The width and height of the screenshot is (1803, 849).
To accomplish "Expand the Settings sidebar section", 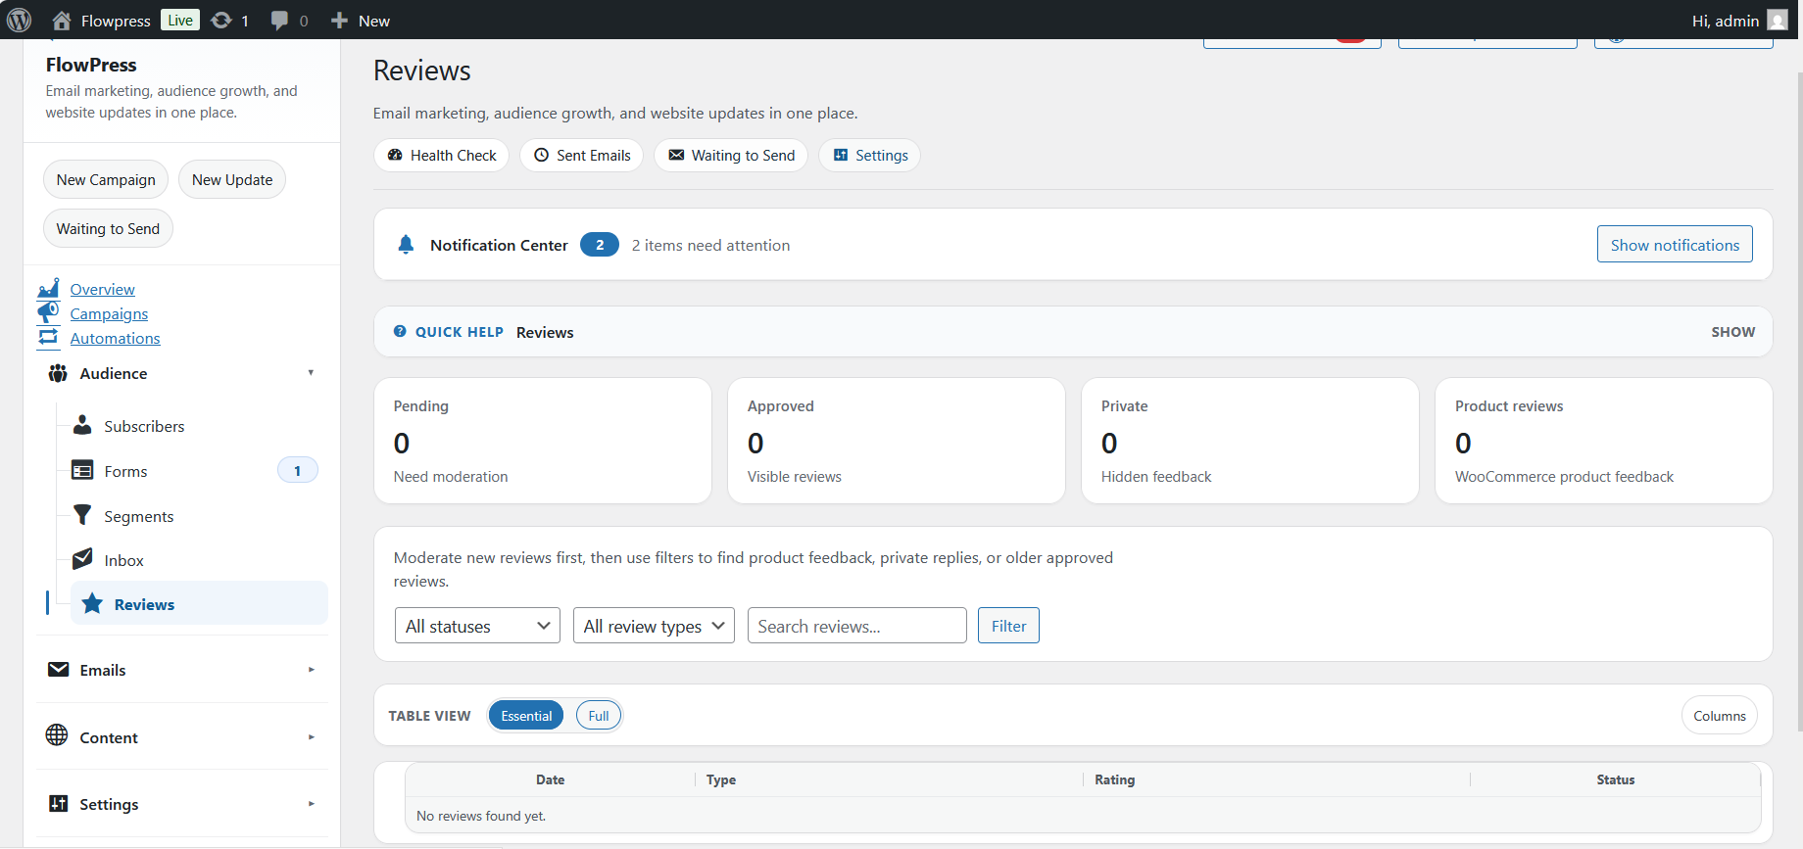I will [182, 804].
